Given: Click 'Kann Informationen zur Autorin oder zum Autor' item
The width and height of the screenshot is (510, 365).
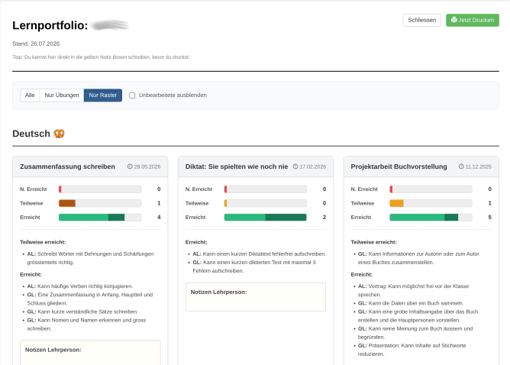Looking at the screenshot, I should coord(418,258).
